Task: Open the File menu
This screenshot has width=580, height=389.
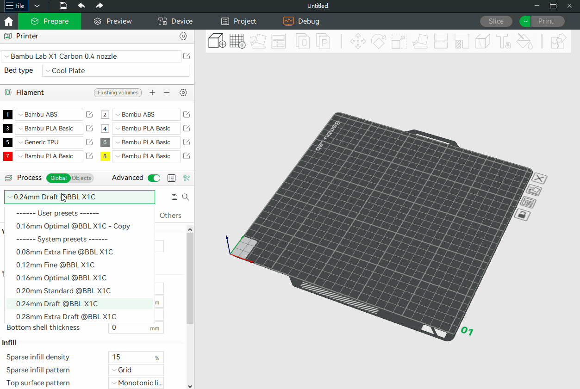Action: pyautogui.click(x=15, y=6)
